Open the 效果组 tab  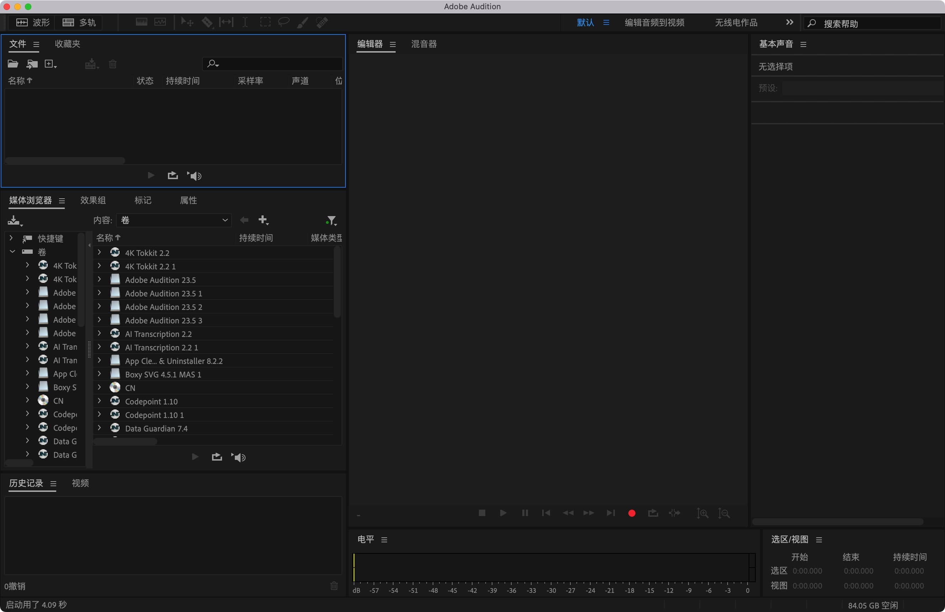pyautogui.click(x=93, y=200)
